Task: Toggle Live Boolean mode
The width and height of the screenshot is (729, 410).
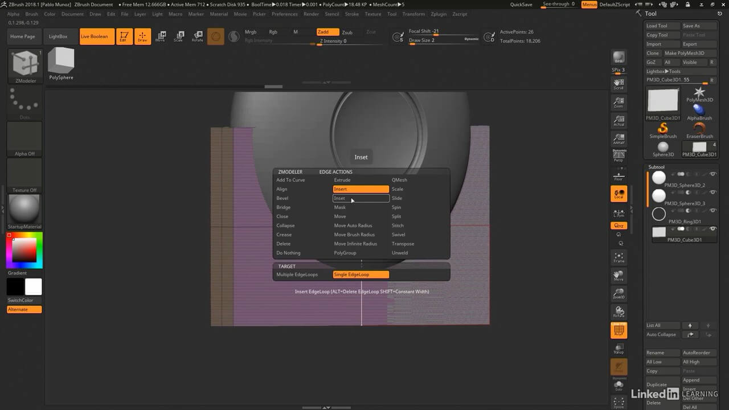Action: coord(97,36)
